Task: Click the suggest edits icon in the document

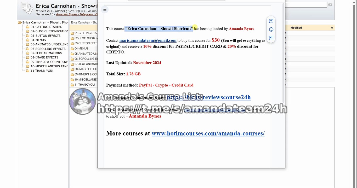Action: coord(271,38)
